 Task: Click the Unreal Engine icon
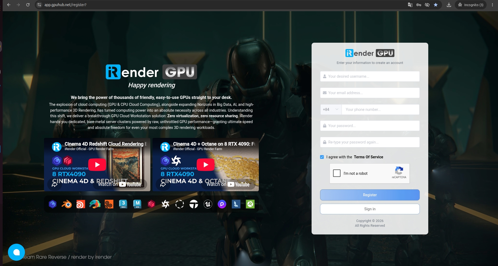click(208, 204)
